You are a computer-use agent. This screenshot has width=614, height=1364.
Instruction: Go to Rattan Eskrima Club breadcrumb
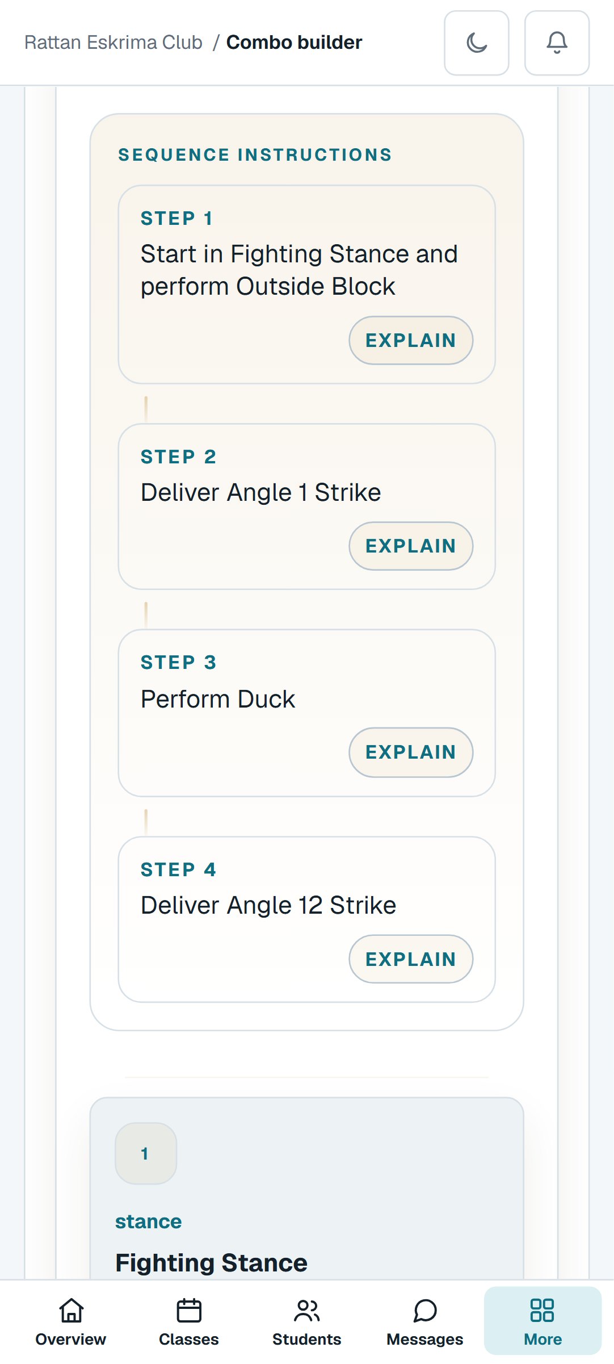[113, 43]
